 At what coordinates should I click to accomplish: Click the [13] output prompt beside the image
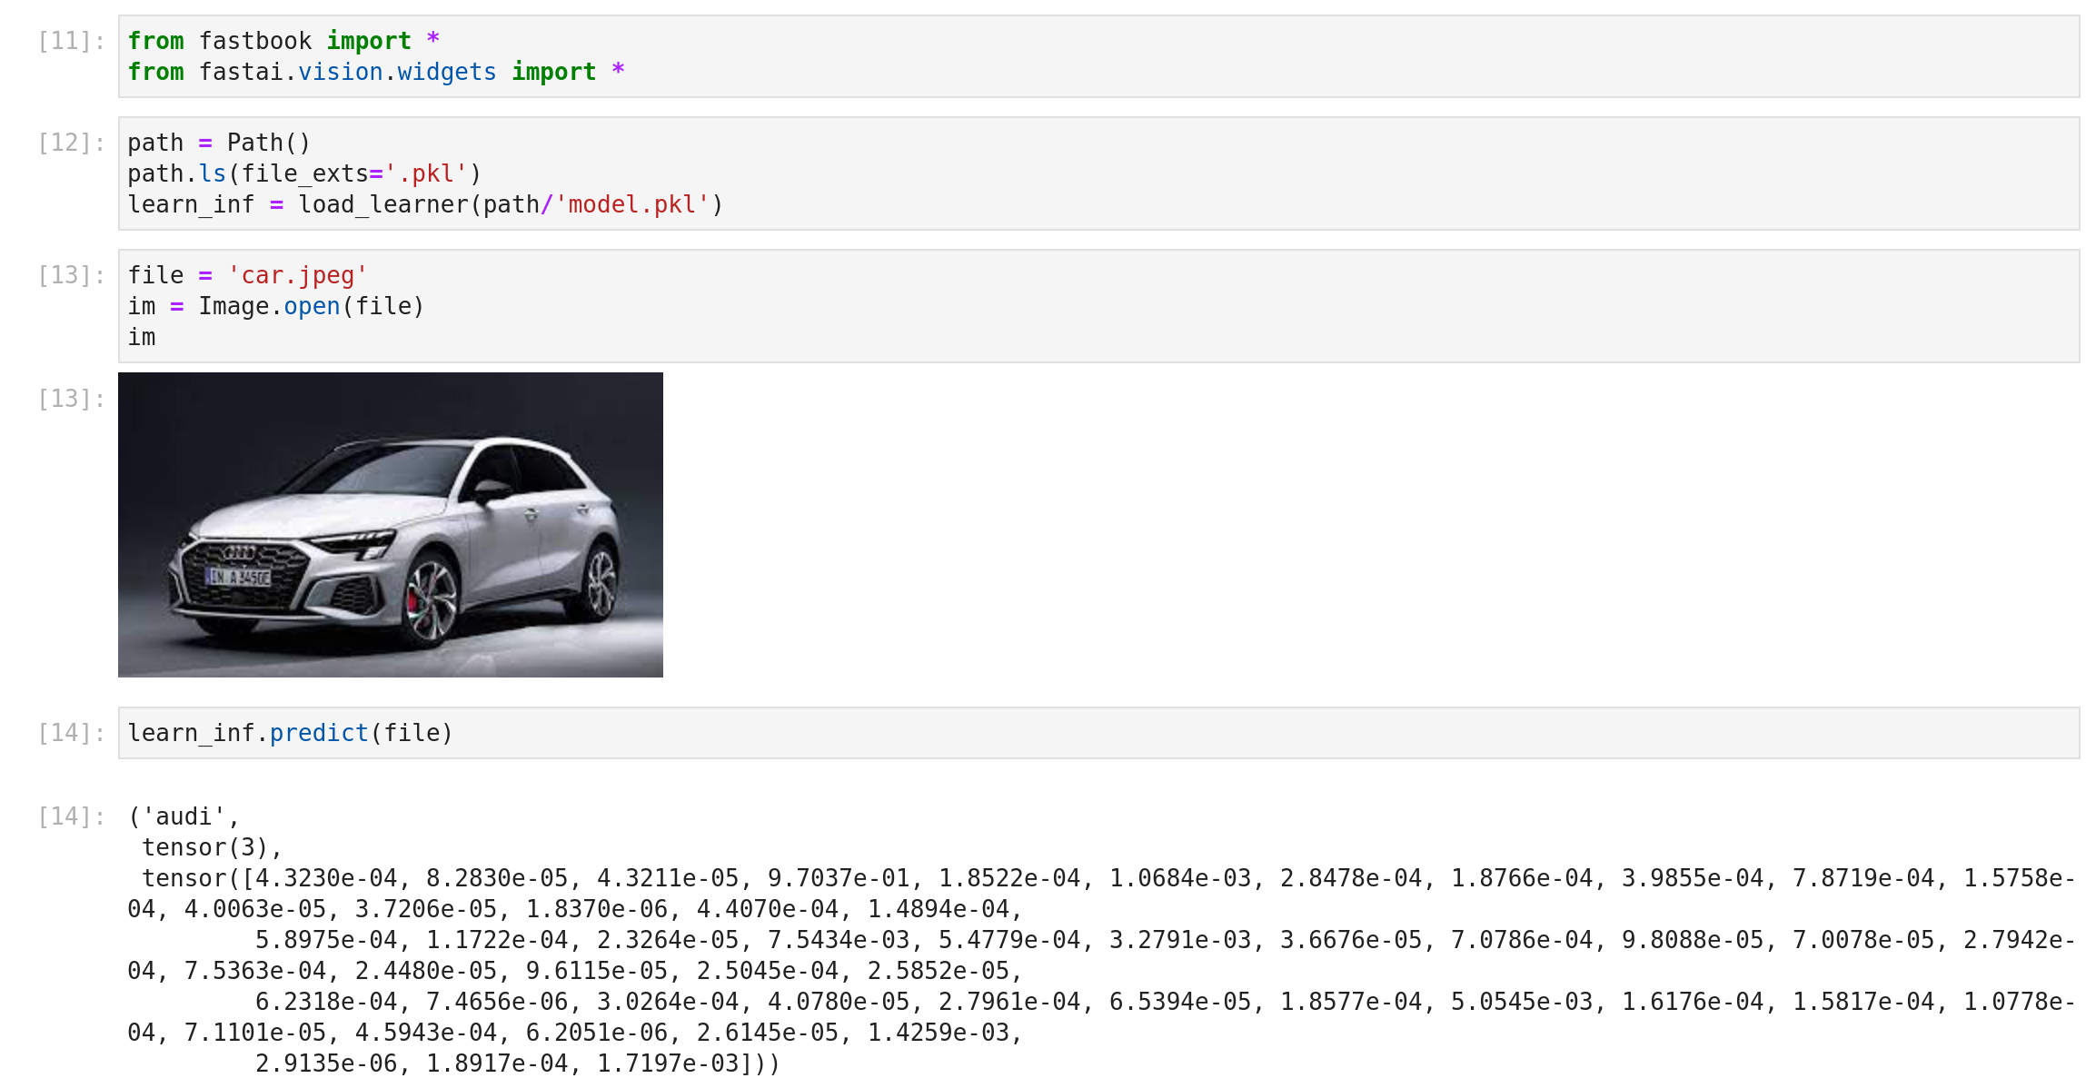pos(71,399)
